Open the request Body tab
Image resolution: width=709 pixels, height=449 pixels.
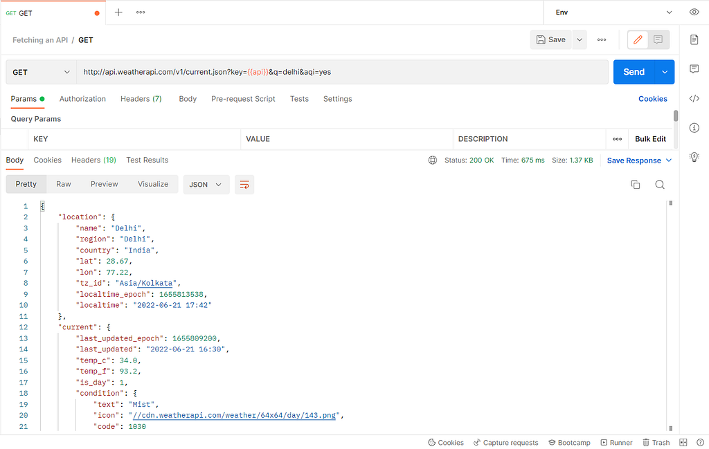click(x=188, y=99)
